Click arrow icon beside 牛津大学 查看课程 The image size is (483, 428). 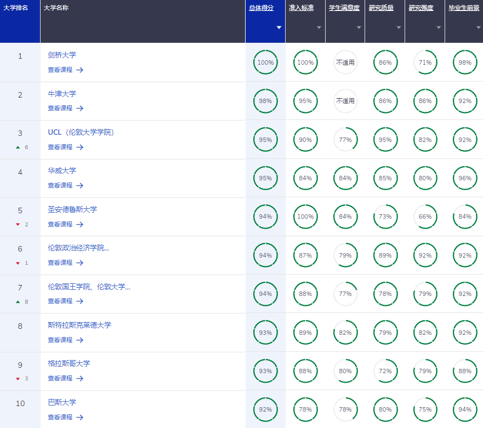point(80,109)
